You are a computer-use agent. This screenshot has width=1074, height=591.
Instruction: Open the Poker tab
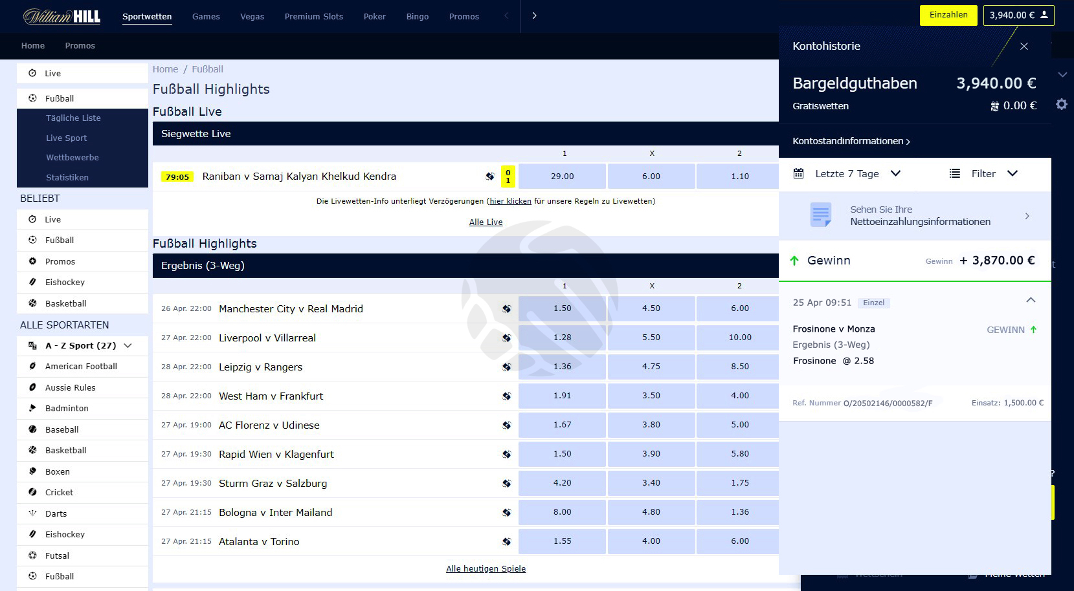pyautogui.click(x=375, y=17)
